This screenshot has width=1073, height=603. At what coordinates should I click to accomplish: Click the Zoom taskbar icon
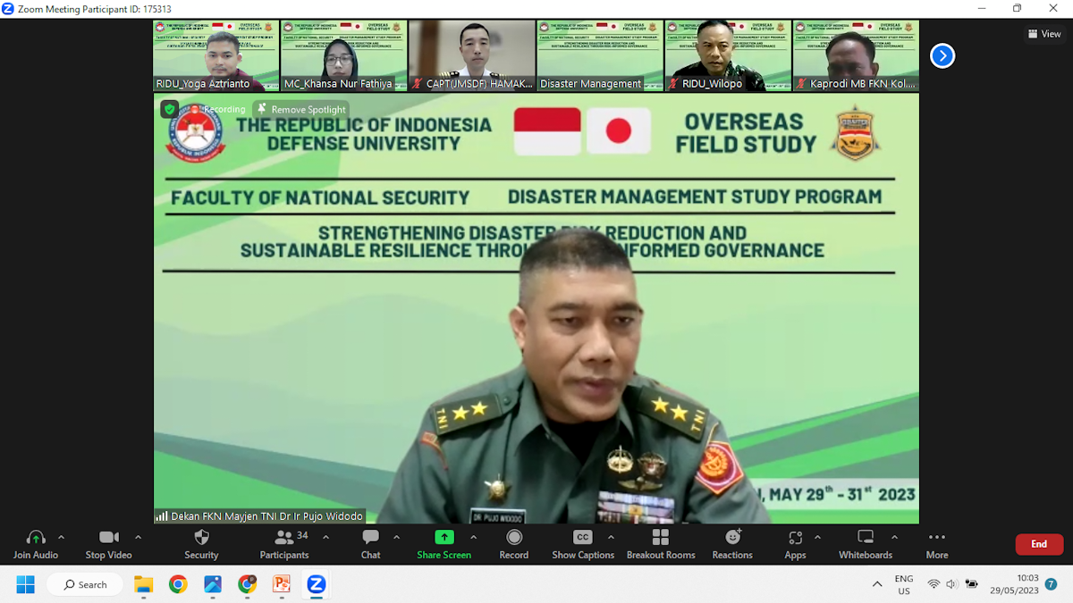point(317,584)
